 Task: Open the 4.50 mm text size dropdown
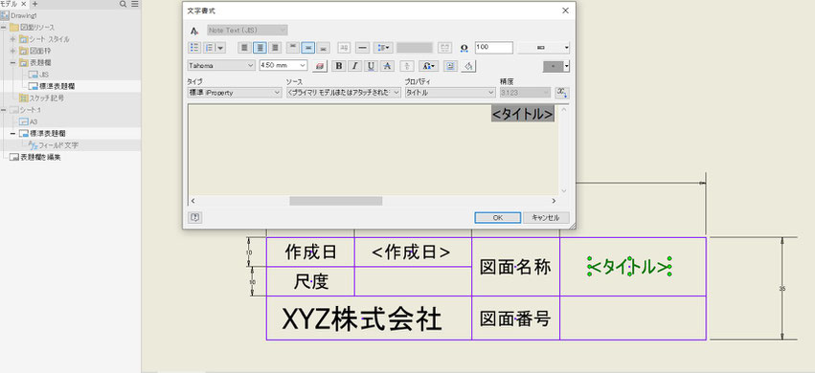tap(283, 65)
